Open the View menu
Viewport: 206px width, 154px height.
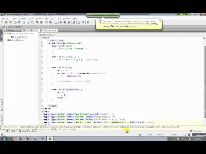click(x=14, y=19)
